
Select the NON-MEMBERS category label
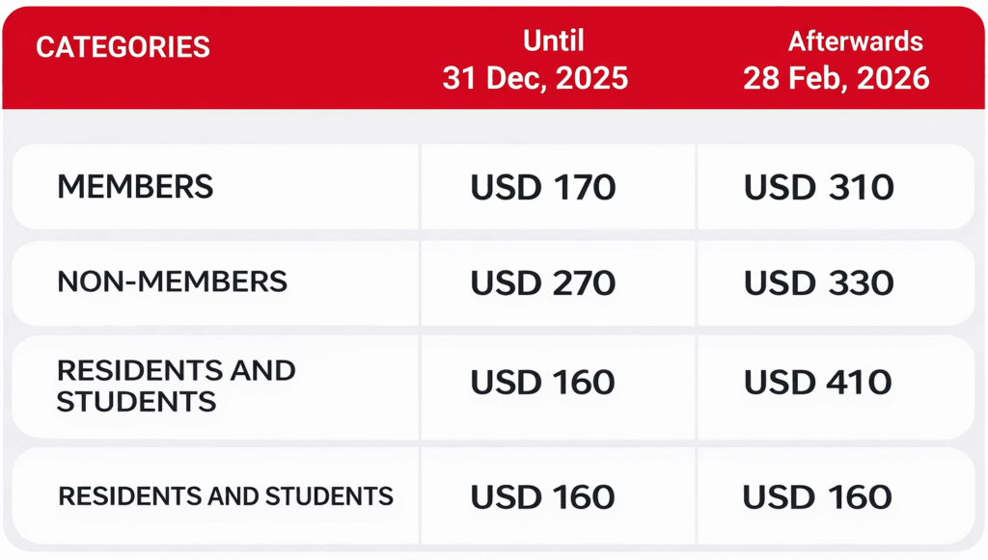(x=172, y=281)
